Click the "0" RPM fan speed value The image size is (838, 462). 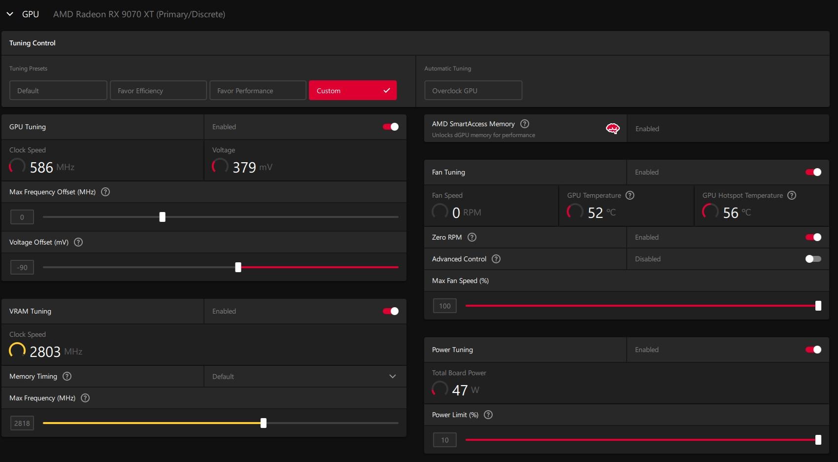(456, 213)
